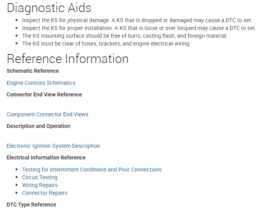Click the Connector End View Reference subheading

click(x=44, y=94)
